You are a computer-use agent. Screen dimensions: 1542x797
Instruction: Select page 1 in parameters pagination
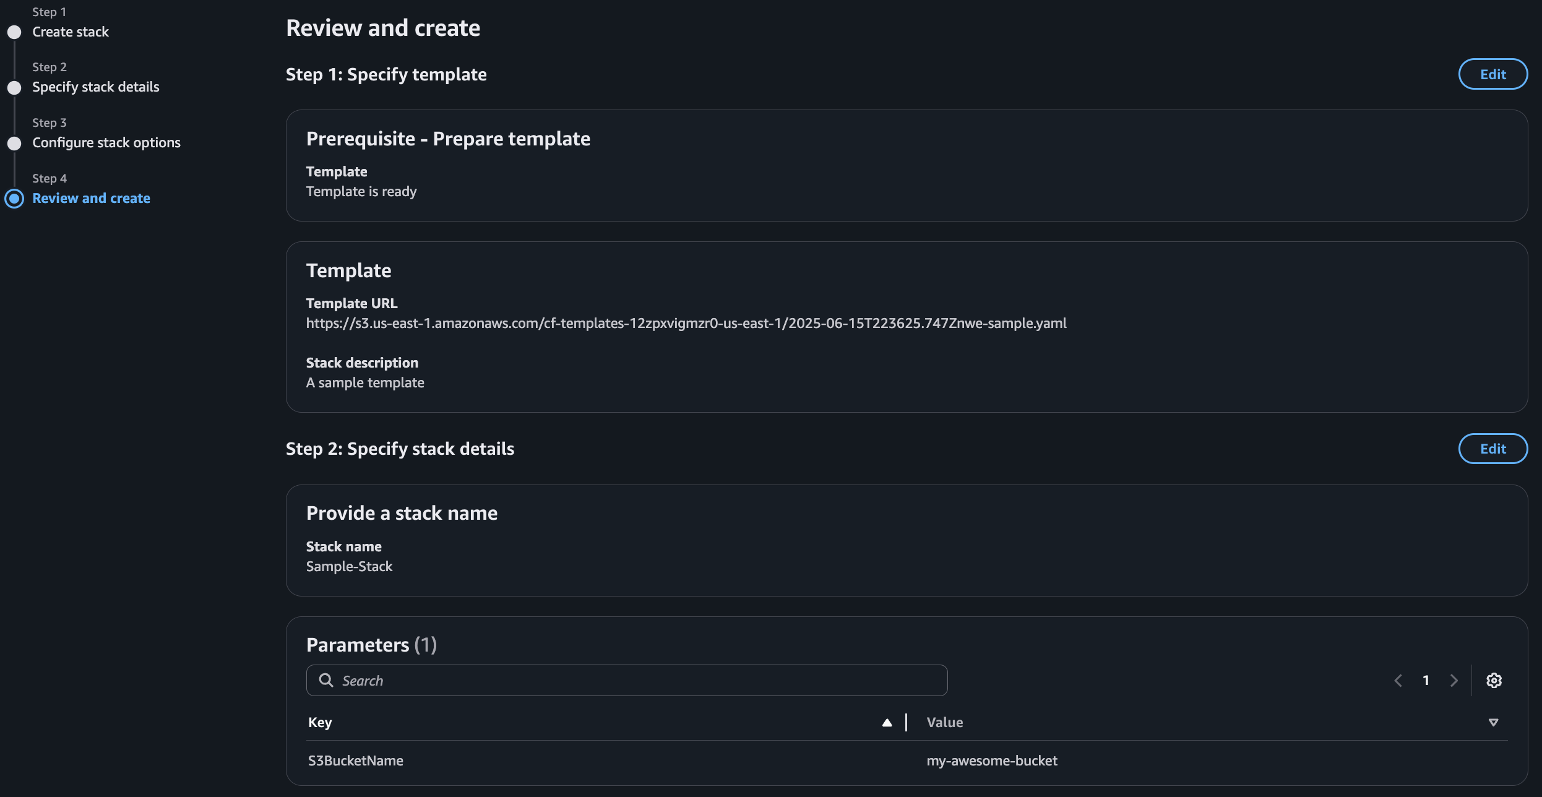click(1426, 681)
